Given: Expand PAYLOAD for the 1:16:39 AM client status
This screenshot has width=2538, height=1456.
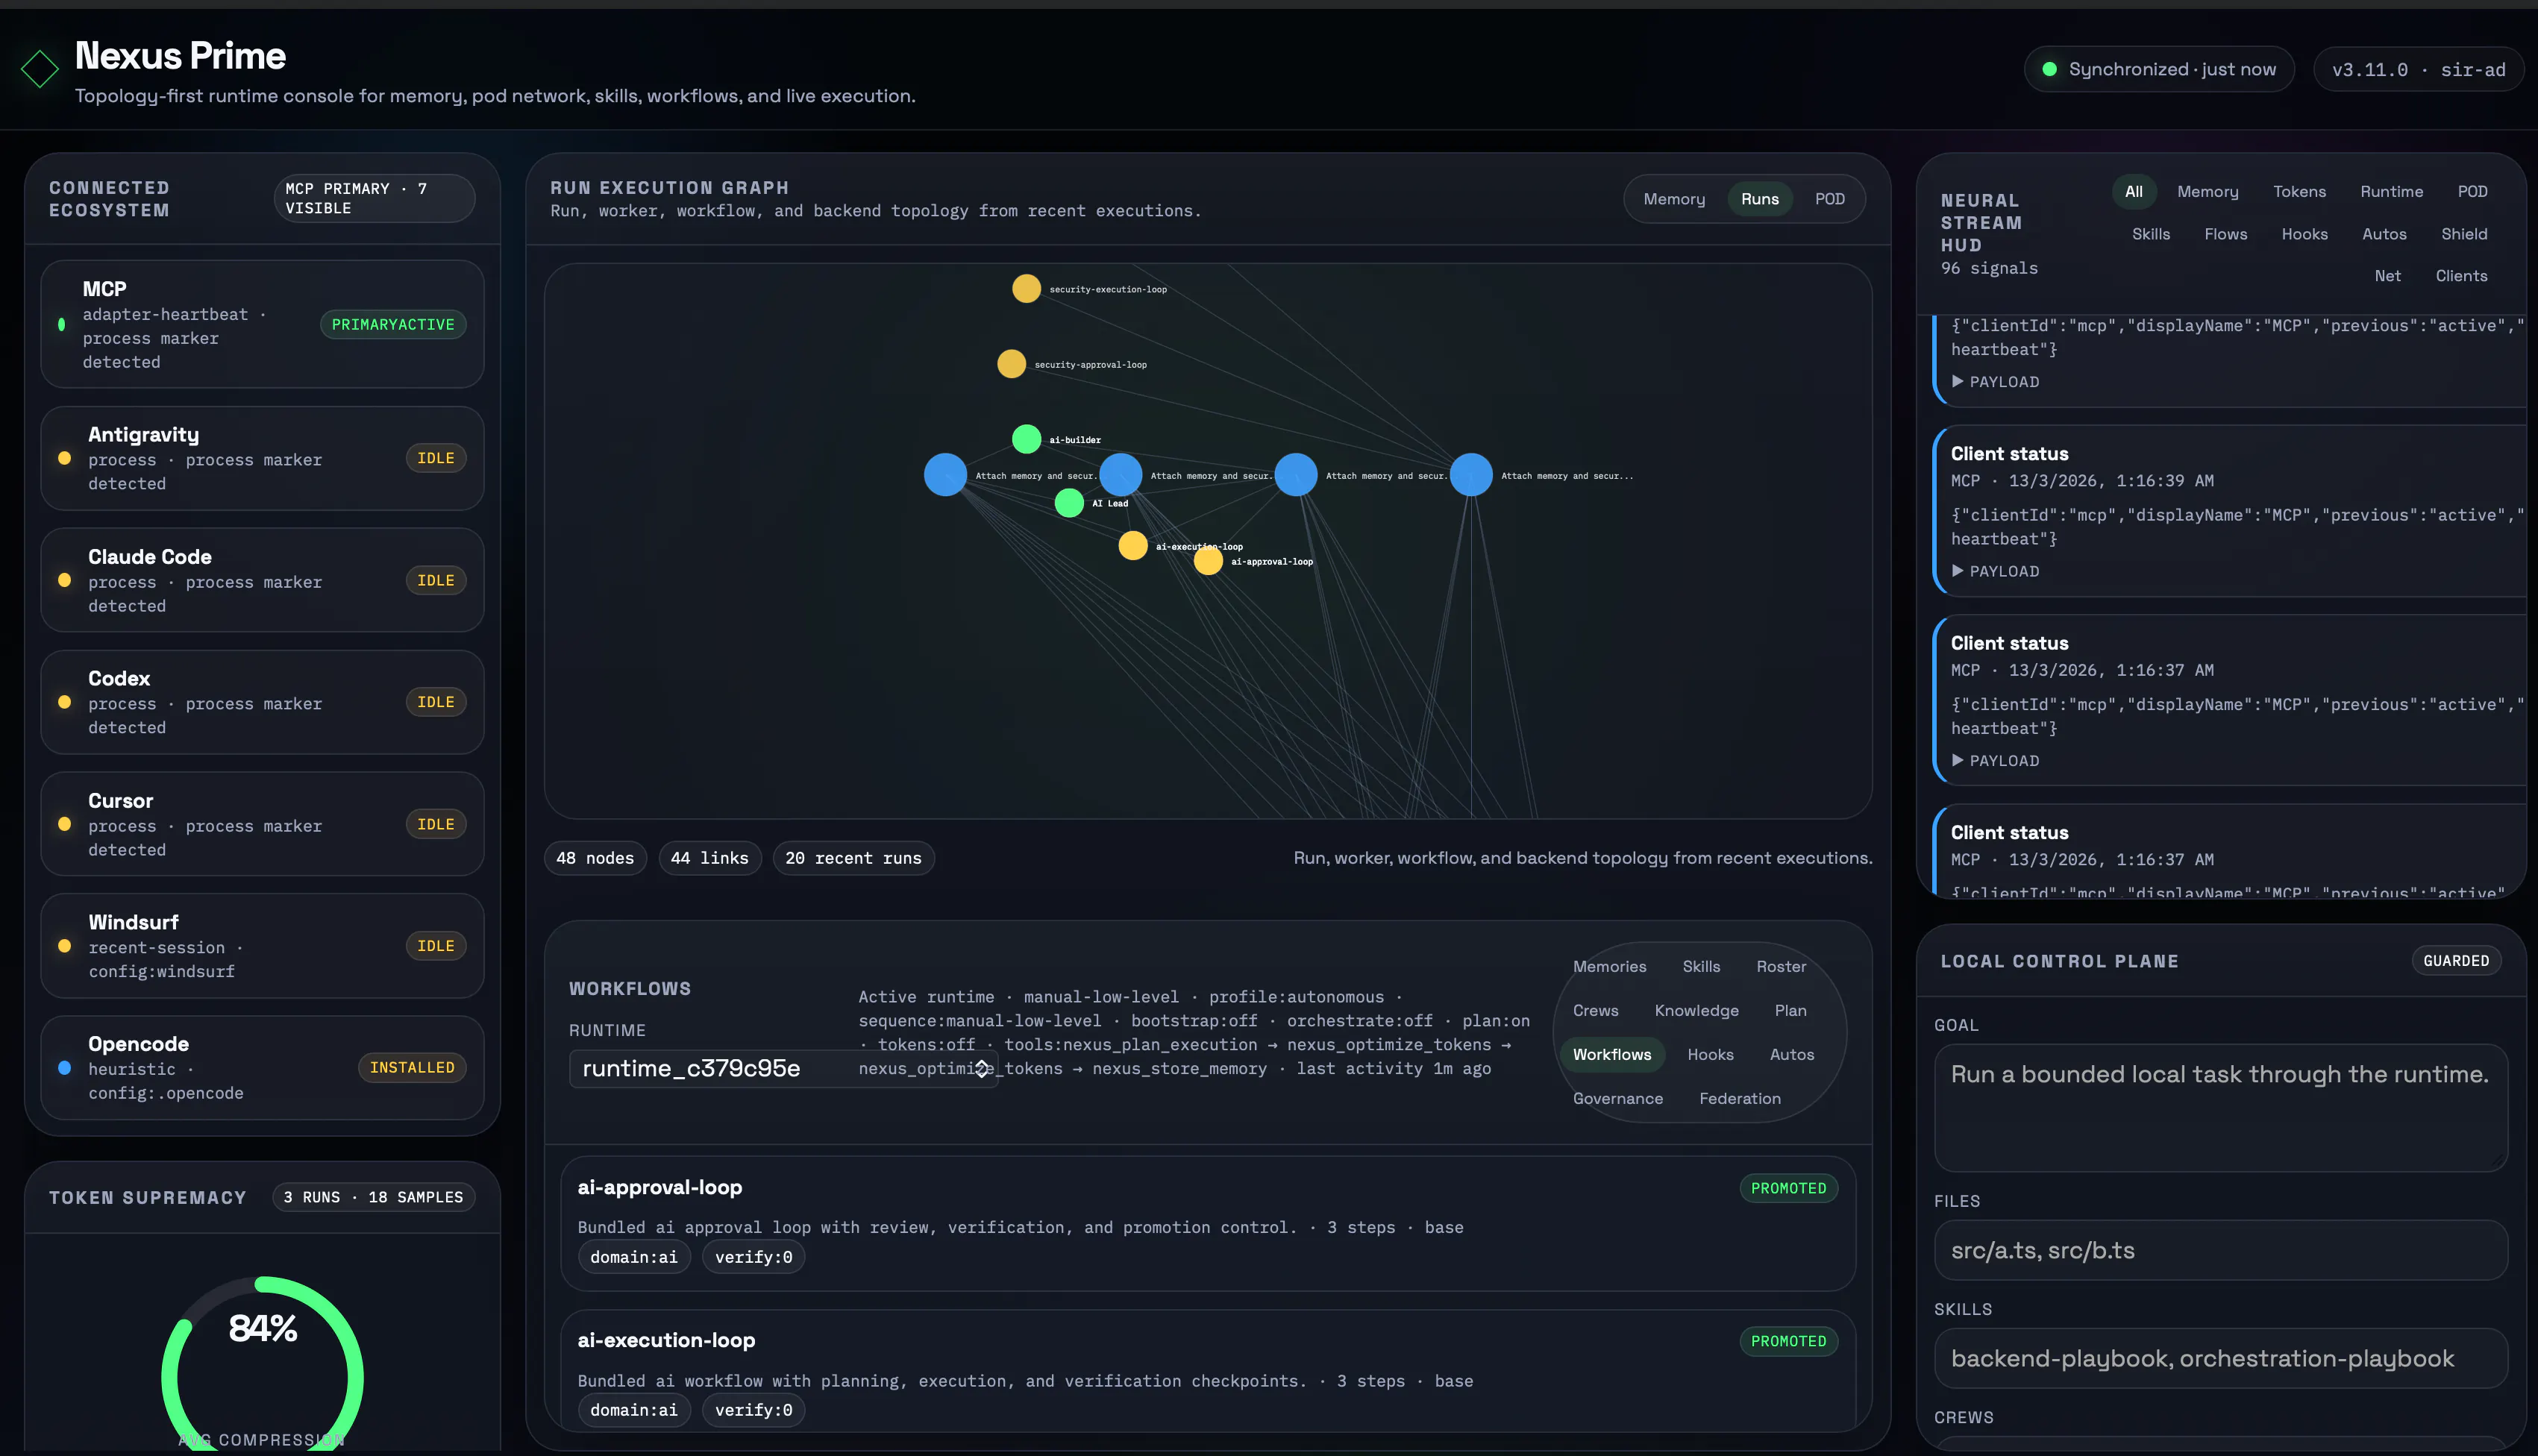Looking at the screenshot, I should (1995, 571).
